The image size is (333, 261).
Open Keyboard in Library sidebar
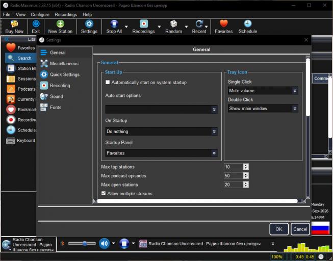pyautogui.click(x=20, y=140)
